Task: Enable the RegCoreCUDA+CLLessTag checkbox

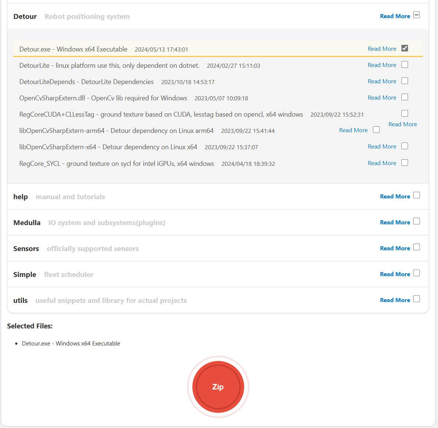Action: (x=405, y=113)
